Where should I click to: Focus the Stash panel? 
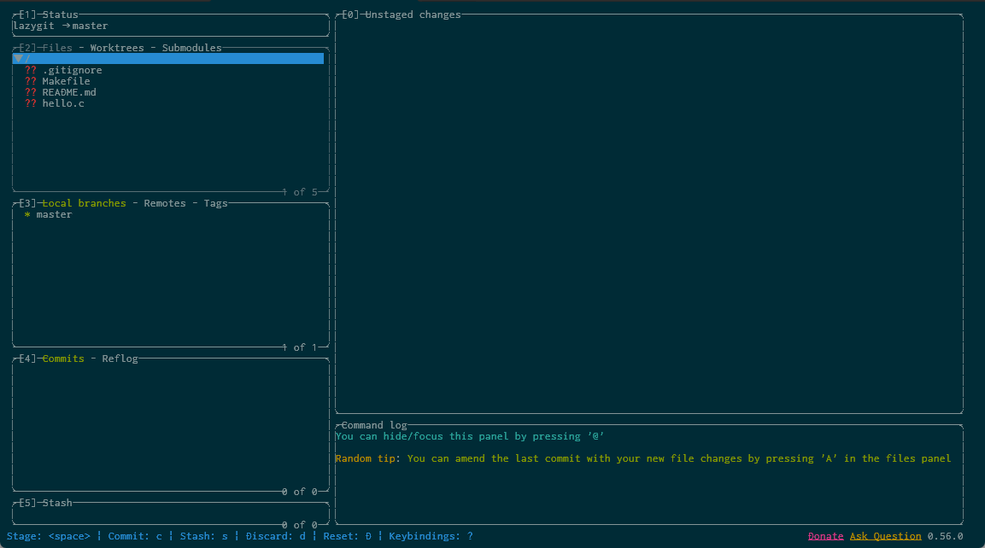tap(170, 514)
